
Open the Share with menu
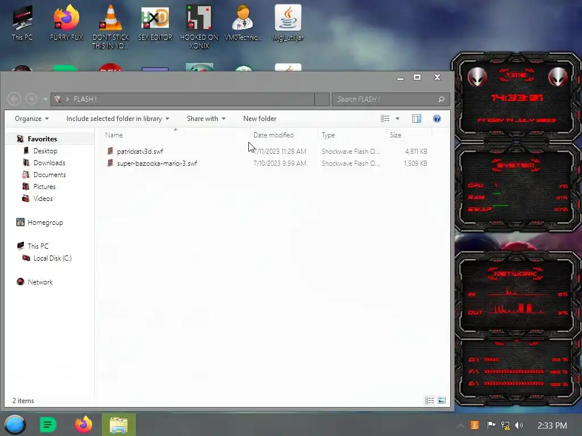coord(206,119)
